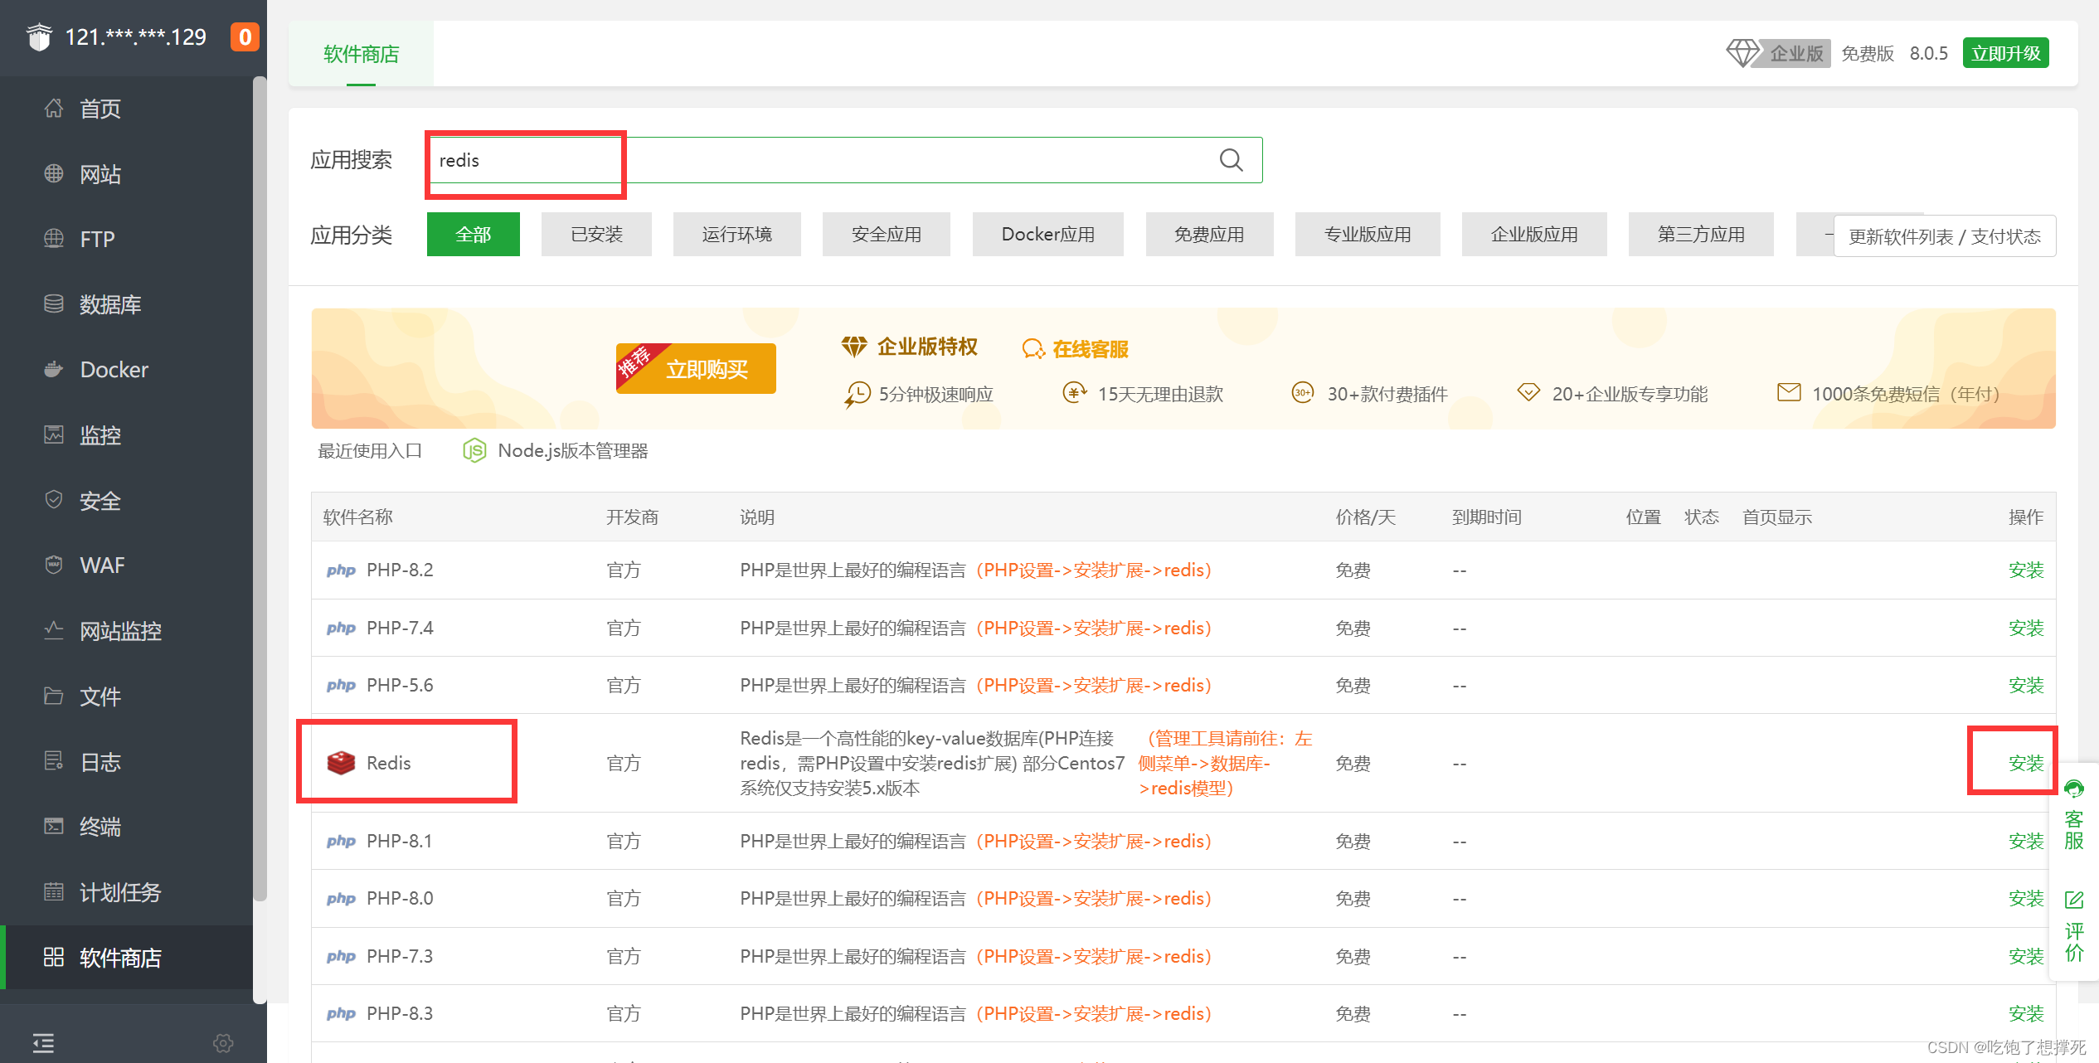Image resolution: width=2099 pixels, height=1063 pixels.
Task: Click the search magnifier icon
Action: coord(1231,160)
